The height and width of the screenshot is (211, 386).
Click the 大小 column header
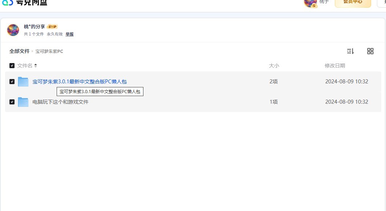pos(274,66)
